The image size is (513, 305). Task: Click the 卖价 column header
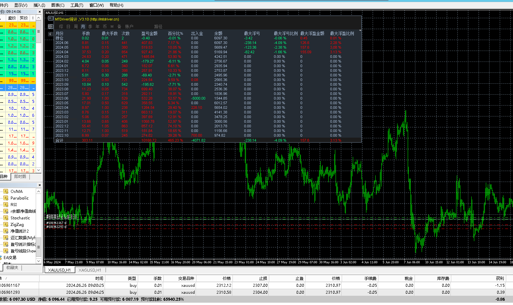click(12, 18)
